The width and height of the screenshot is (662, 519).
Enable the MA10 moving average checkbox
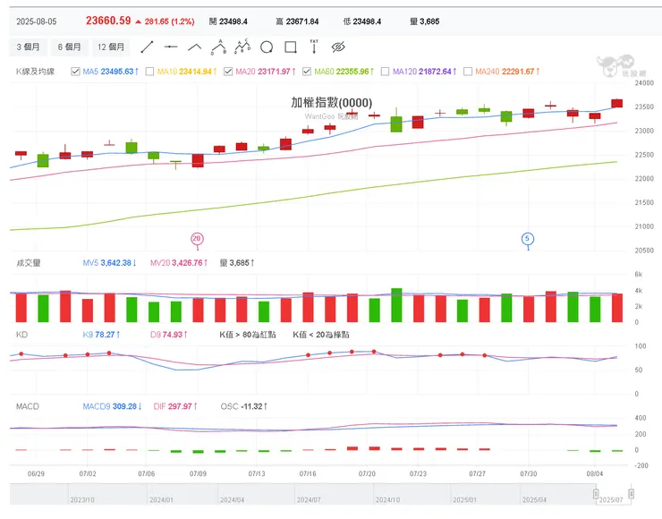(149, 72)
